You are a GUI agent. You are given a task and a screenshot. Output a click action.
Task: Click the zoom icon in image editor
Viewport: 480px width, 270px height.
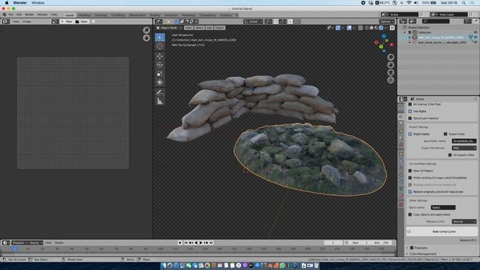(x=146, y=30)
